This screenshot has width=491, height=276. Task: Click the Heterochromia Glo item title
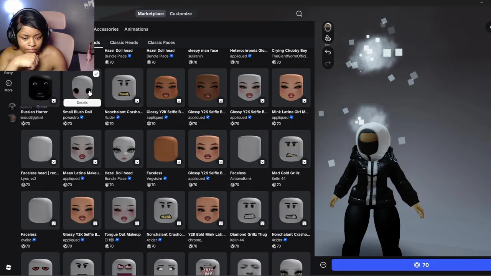[249, 51]
